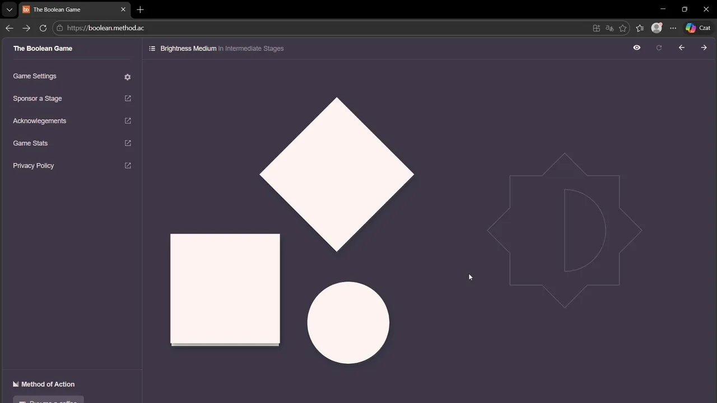Select the square shape
717x403 pixels.
pos(225,289)
